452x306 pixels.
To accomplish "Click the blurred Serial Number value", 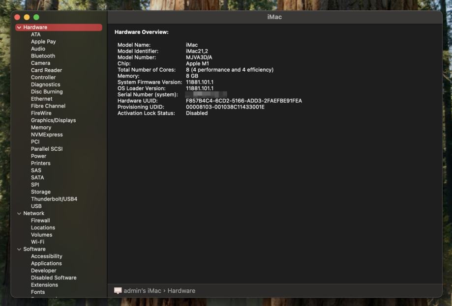I will (x=206, y=94).
